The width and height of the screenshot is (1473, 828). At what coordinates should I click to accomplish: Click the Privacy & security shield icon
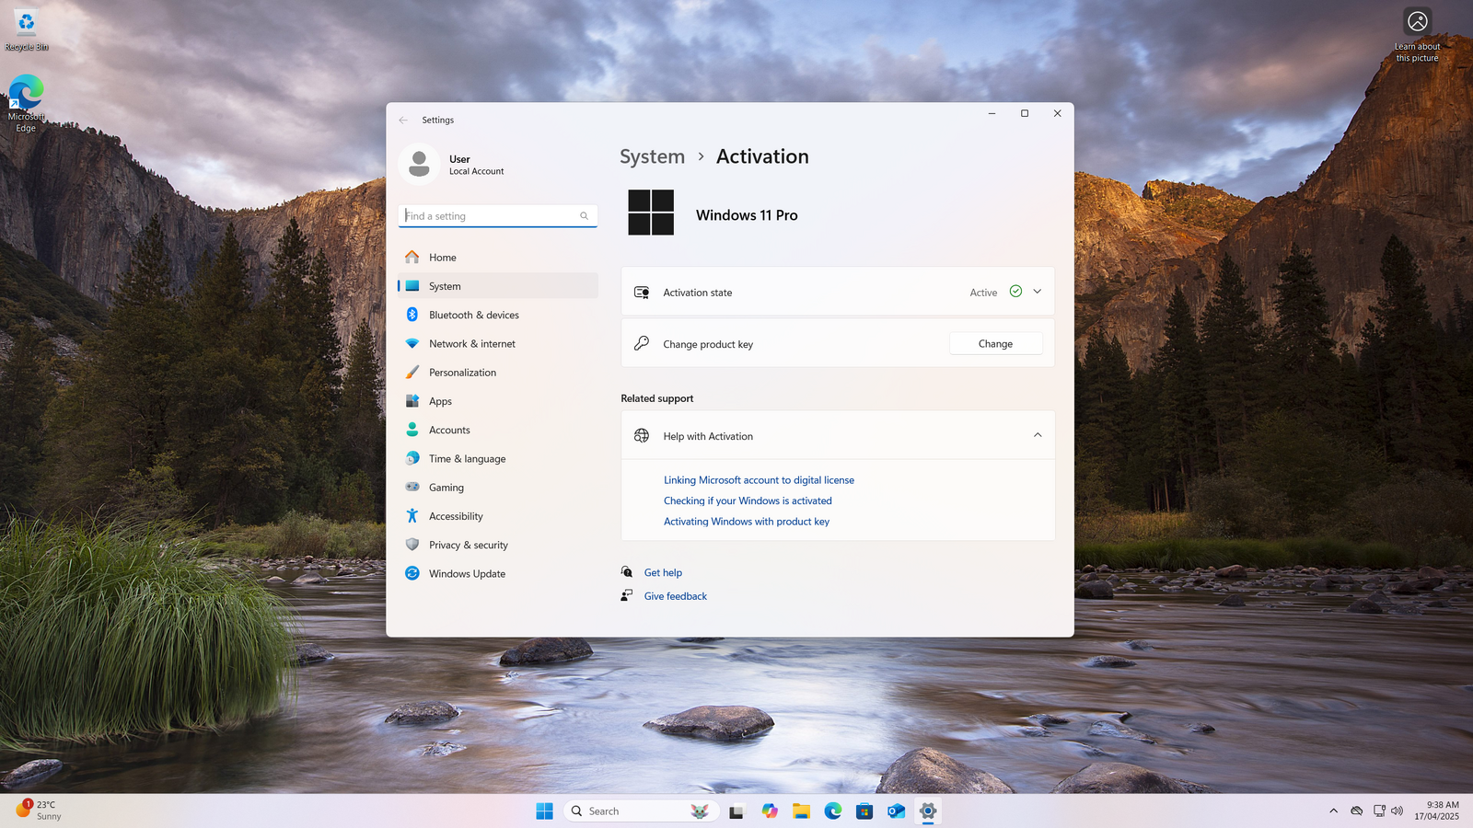coord(412,545)
